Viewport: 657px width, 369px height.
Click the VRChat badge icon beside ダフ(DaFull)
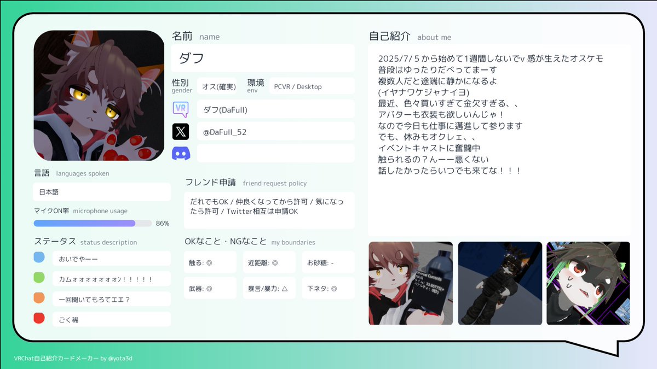(x=181, y=109)
